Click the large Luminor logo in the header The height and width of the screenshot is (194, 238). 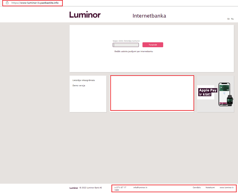[x=85, y=15]
